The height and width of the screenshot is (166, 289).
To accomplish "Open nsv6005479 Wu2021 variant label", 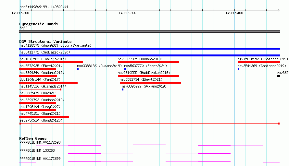I will click(38, 93).
